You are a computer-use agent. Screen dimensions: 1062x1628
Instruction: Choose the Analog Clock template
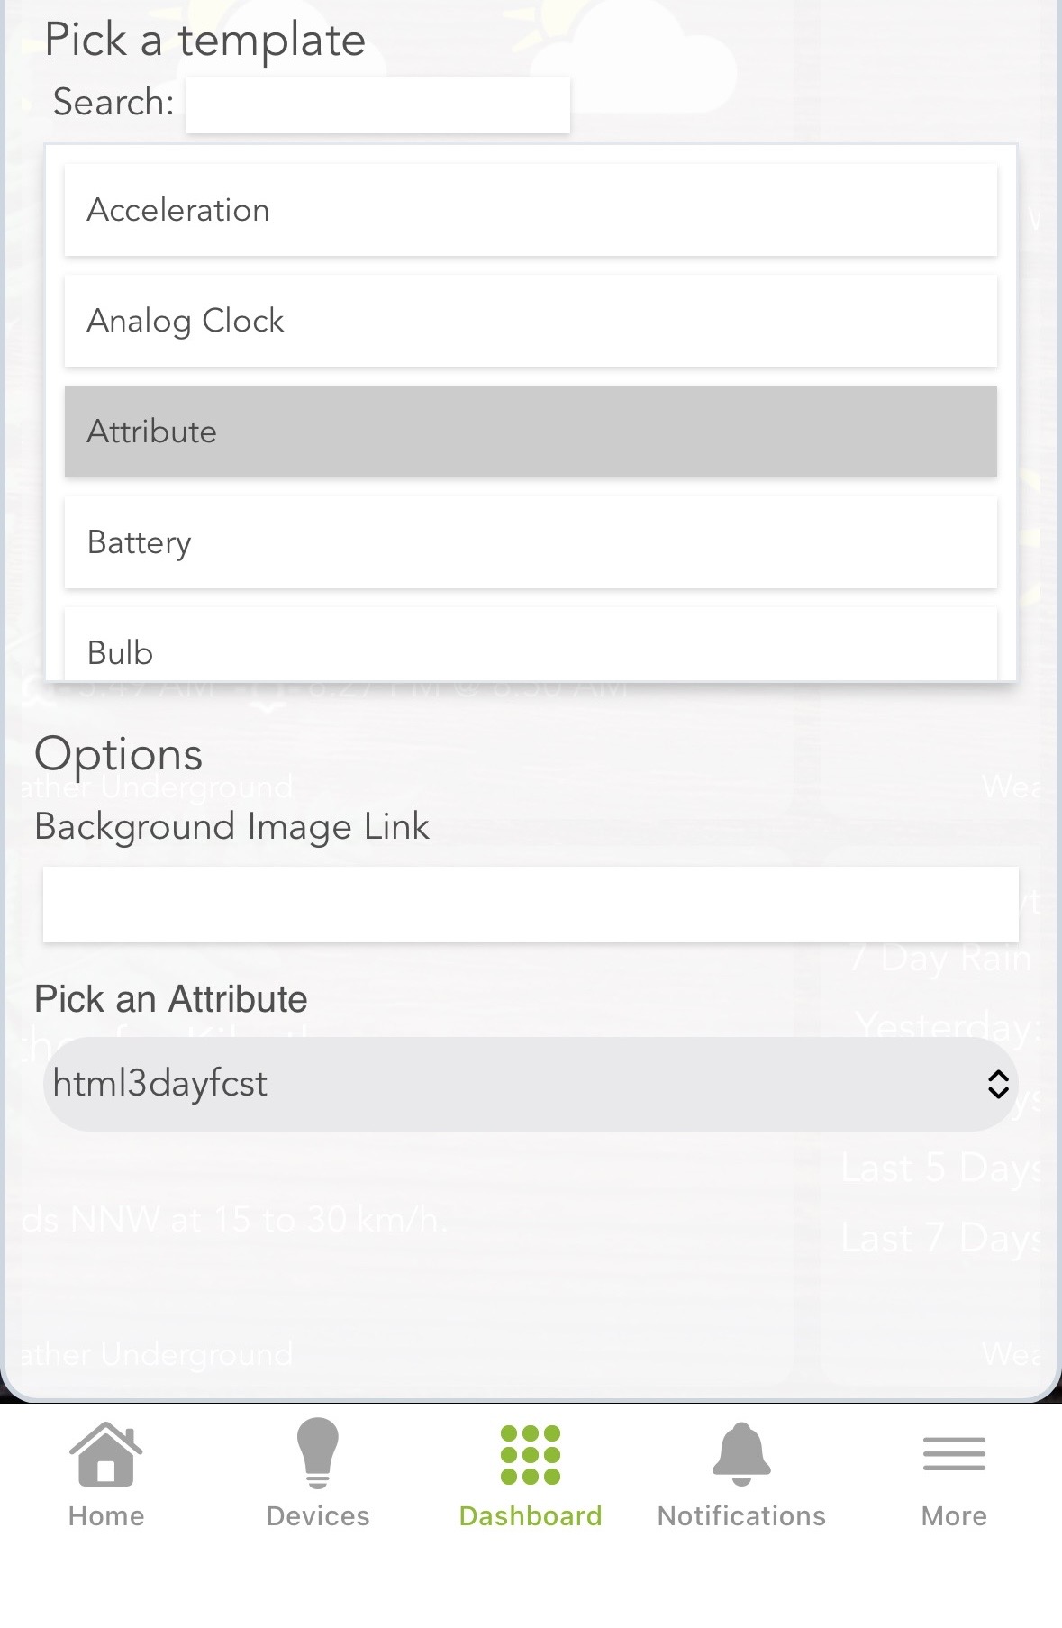(531, 321)
